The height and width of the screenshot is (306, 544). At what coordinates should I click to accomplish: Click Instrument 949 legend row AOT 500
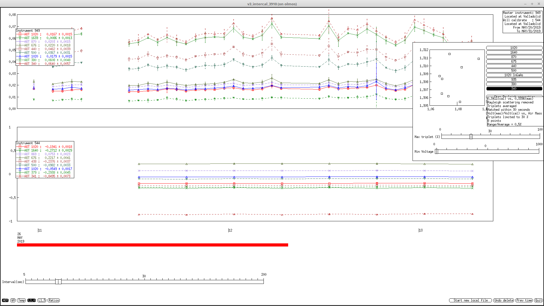45,53
